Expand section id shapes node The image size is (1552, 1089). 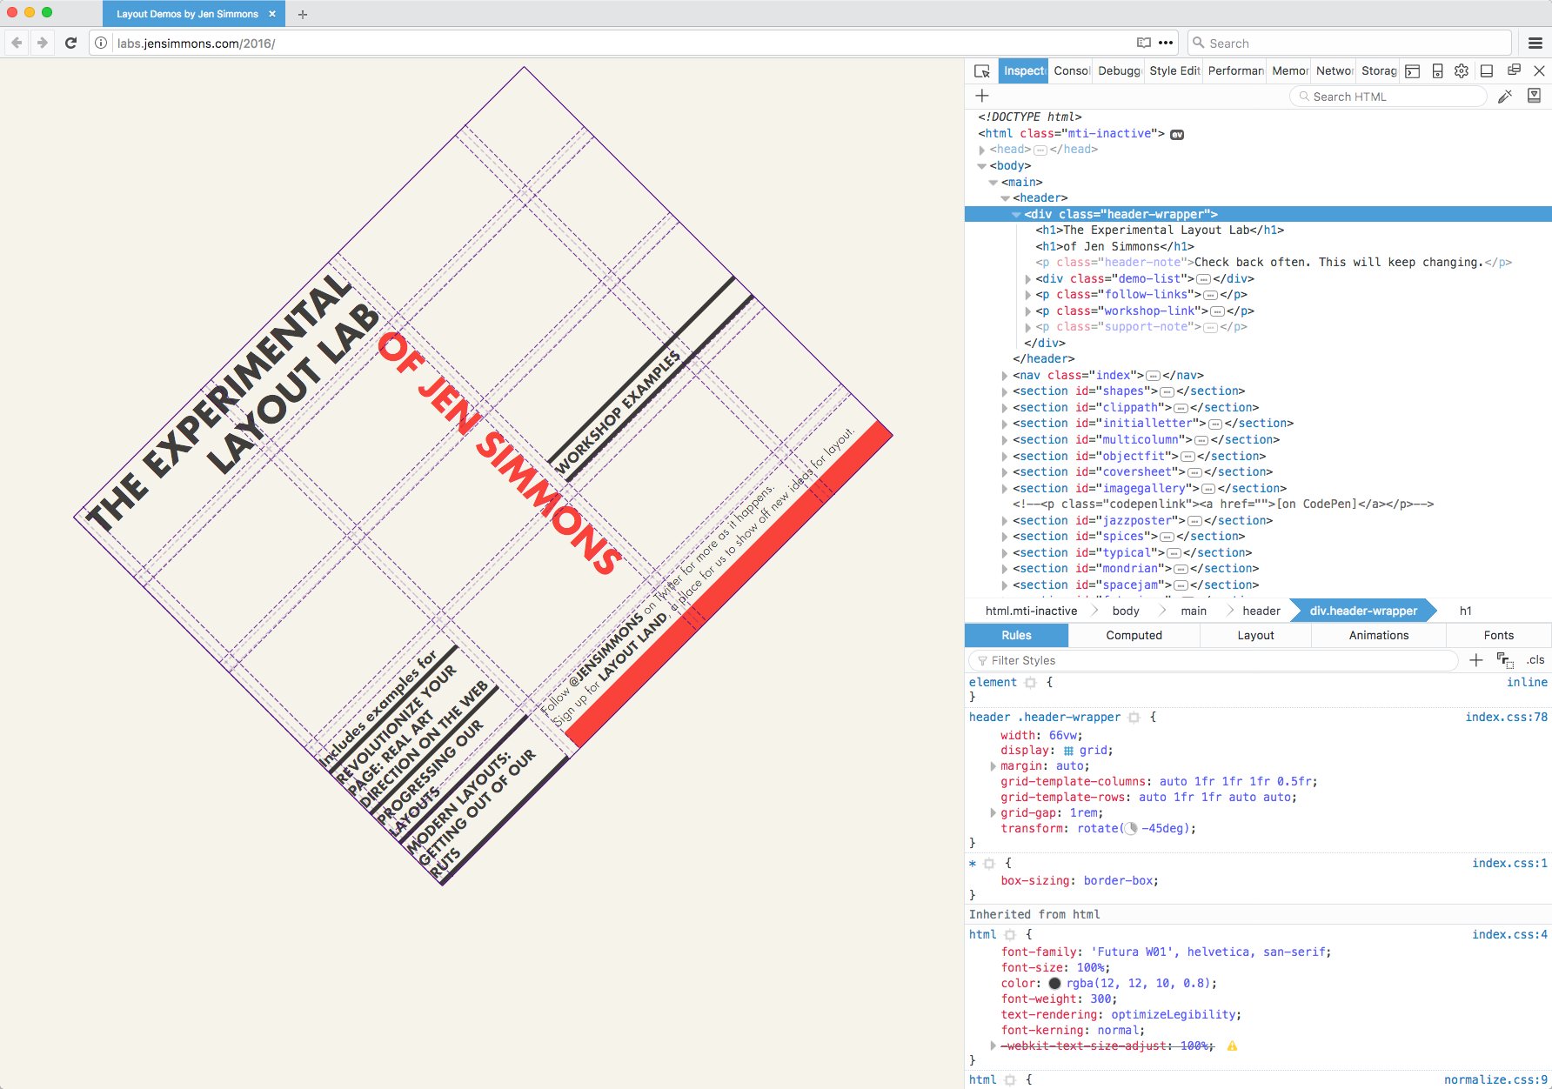[x=1005, y=392]
